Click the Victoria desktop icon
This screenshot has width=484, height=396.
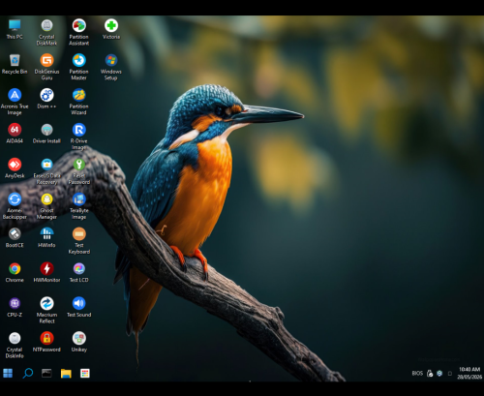[111, 29]
